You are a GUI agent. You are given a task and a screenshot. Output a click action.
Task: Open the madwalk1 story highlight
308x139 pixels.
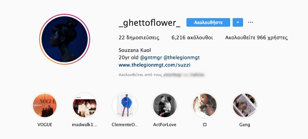tap(85, 105)
